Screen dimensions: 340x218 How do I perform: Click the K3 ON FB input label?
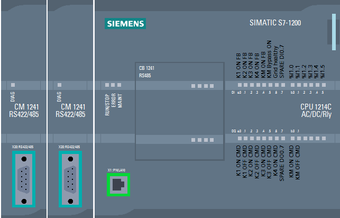tap(251, 66)
